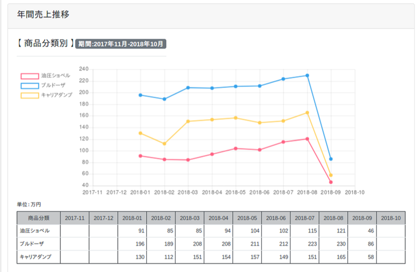416x272 pixels.
Task: Select the ブルドーザ row label in table
Action: coord(32,243)
